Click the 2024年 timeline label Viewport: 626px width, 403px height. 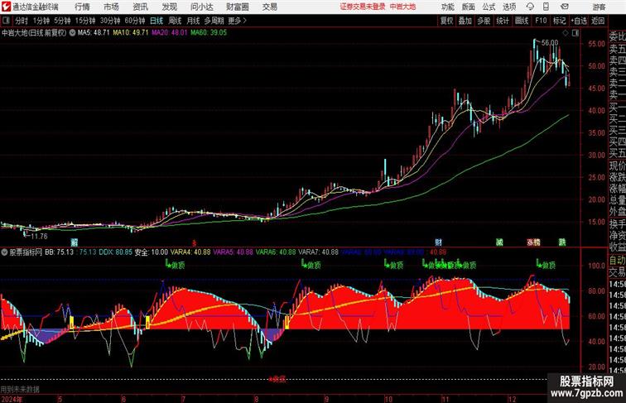point(12,399)
